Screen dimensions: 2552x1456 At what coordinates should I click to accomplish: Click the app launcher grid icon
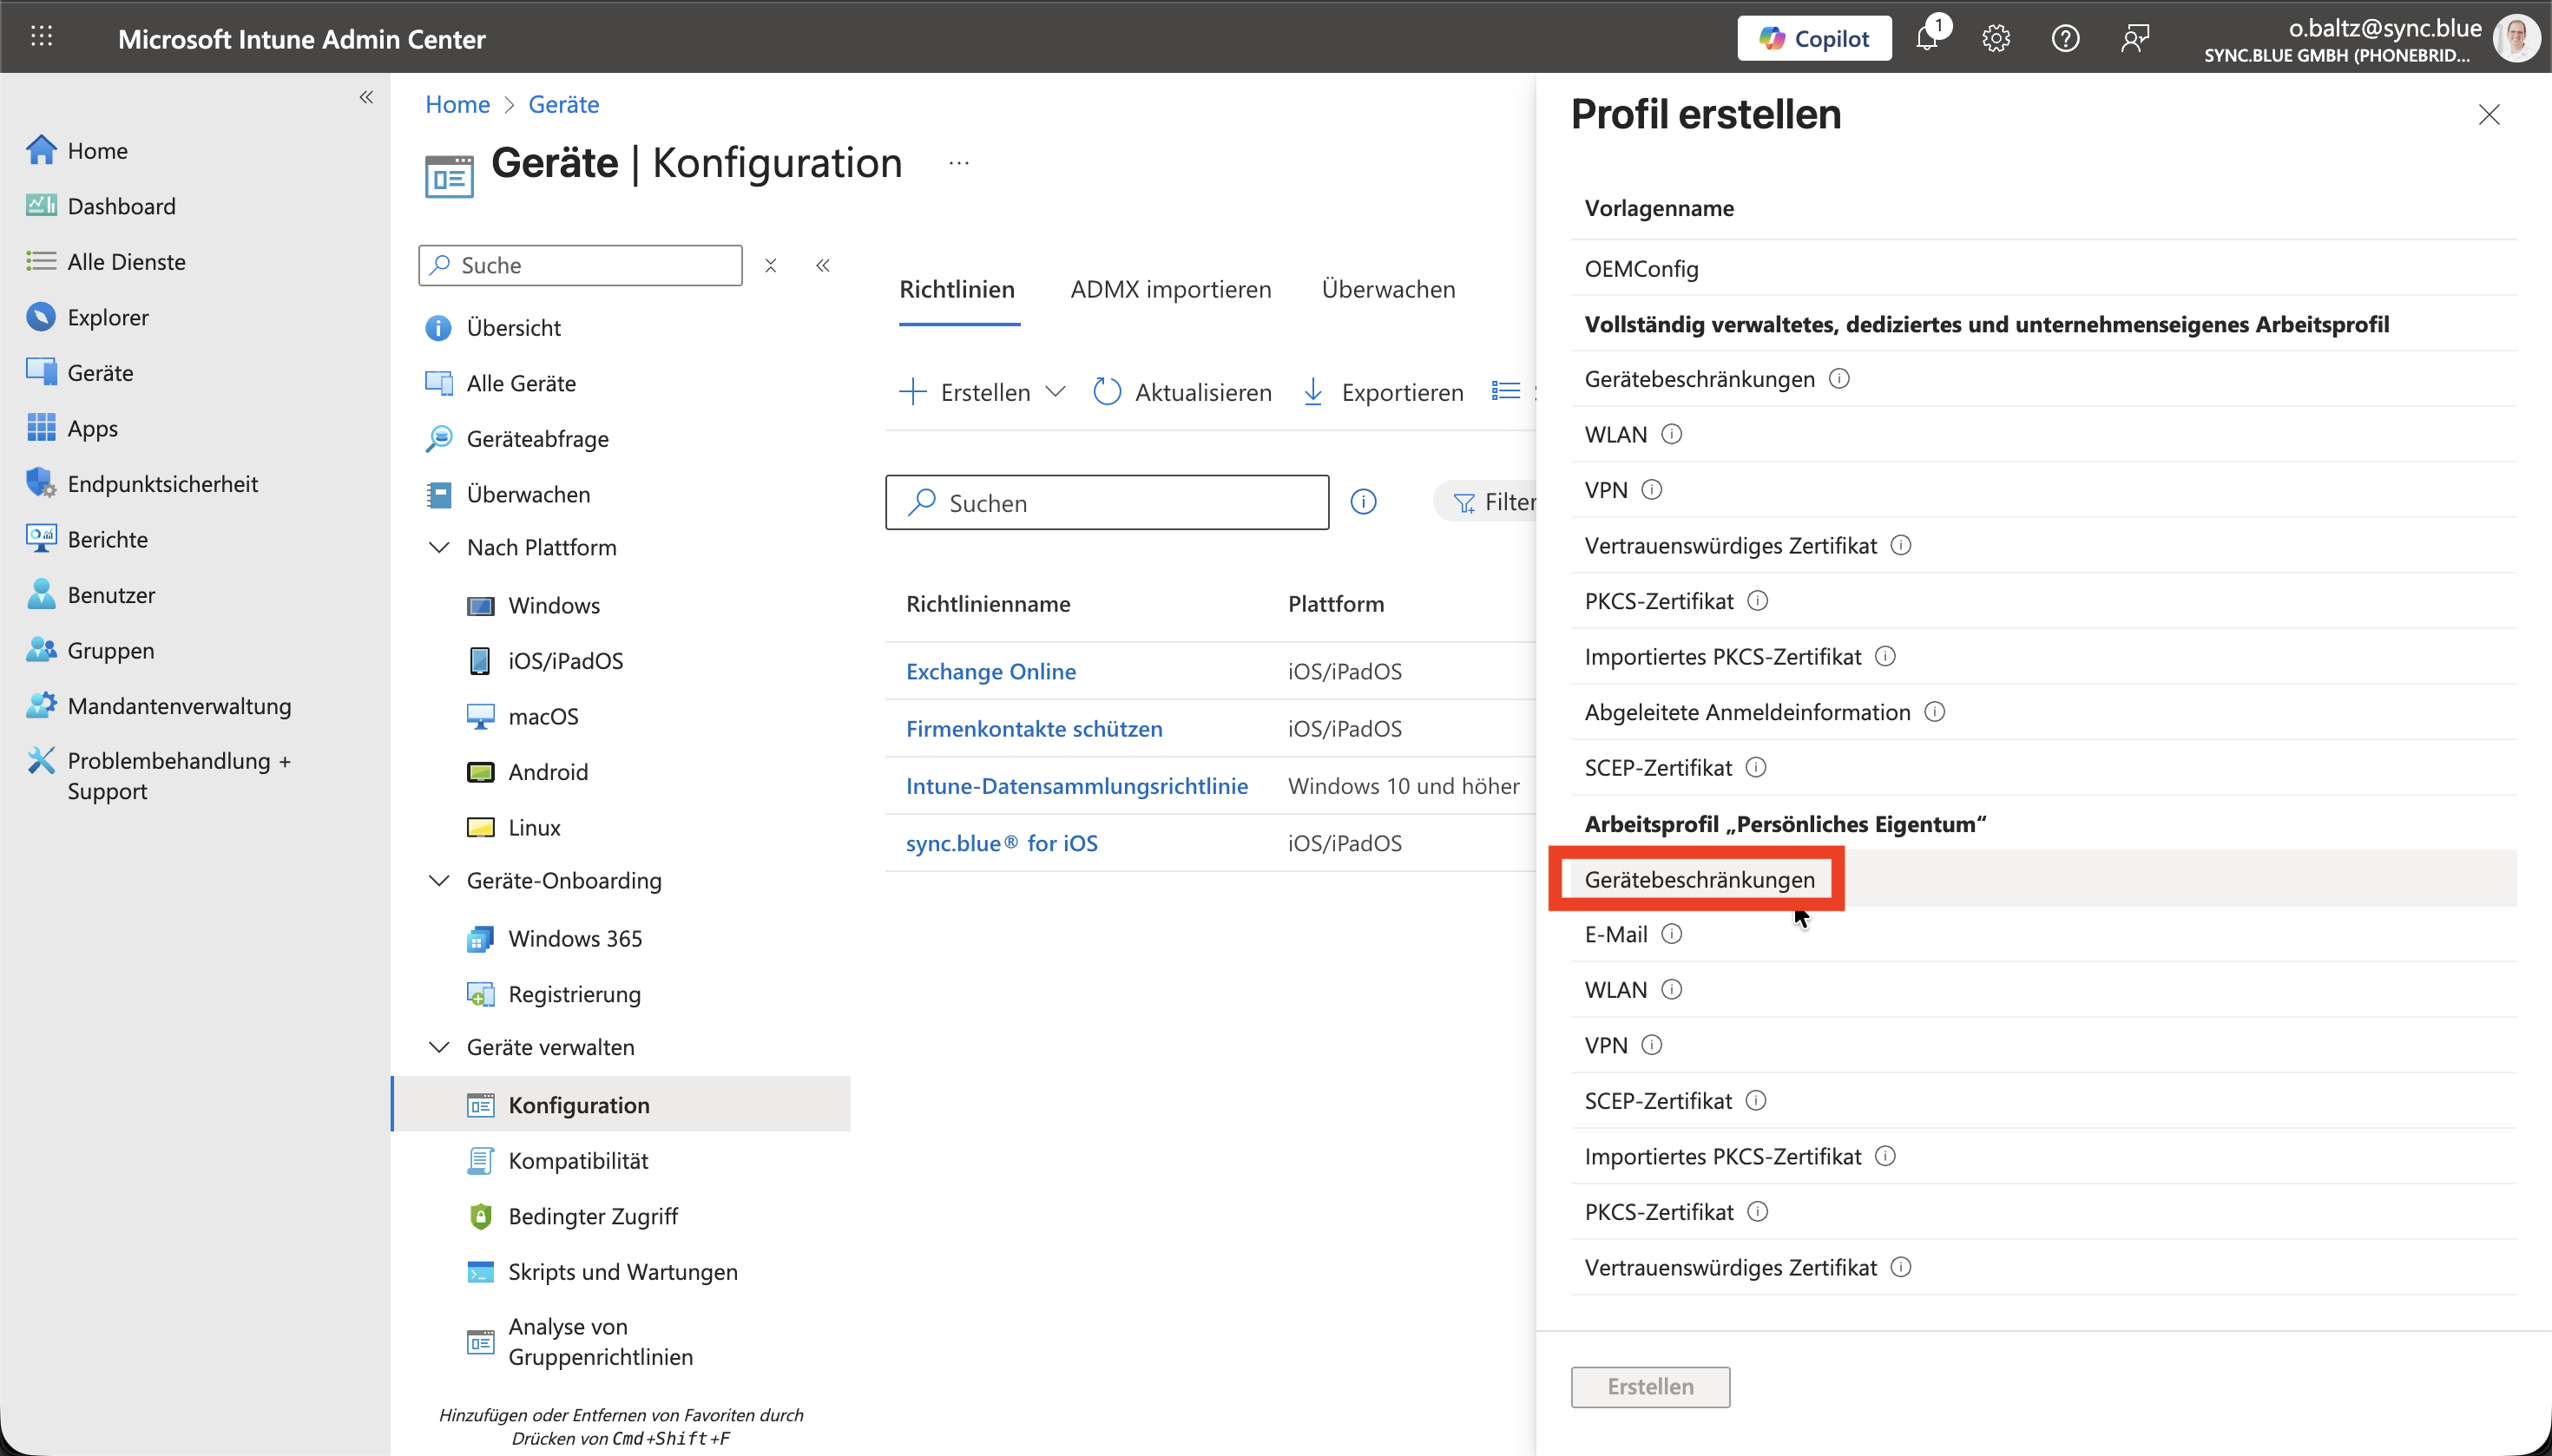click(x=41, y=37)
